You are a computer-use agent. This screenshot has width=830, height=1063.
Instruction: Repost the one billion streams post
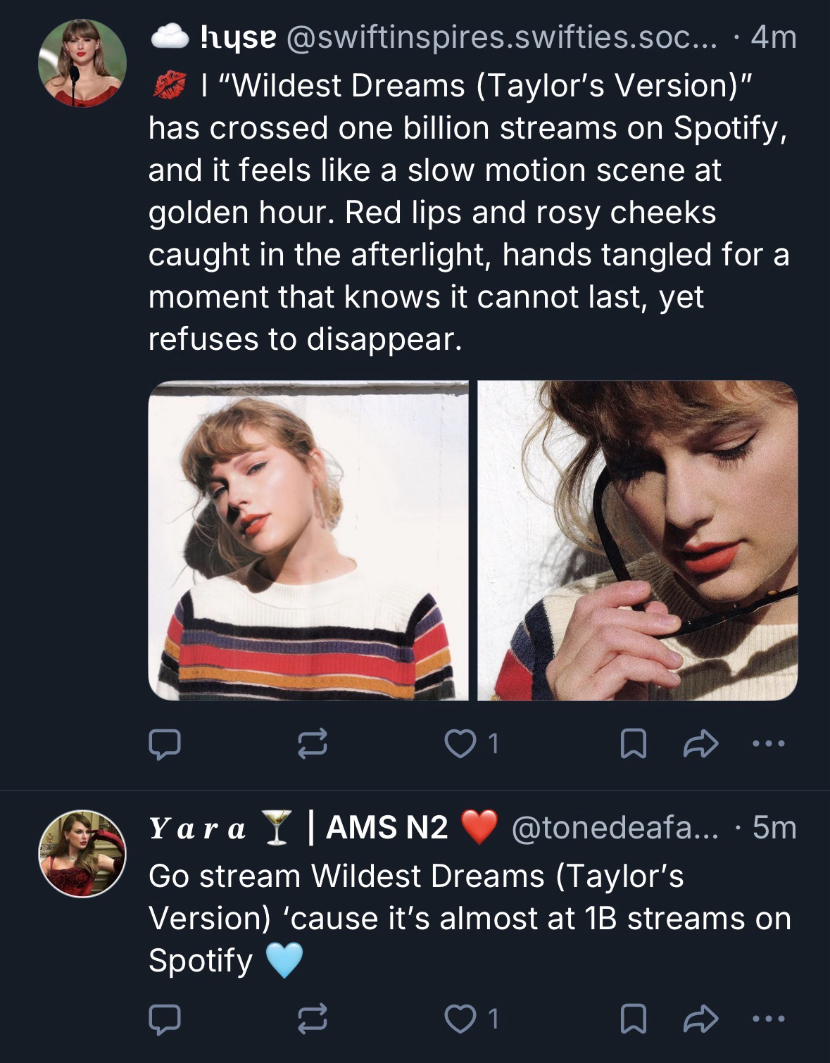tap(313, 744)
